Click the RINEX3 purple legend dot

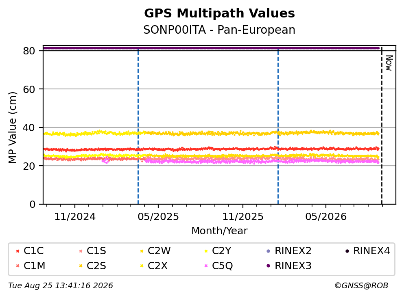tap(268, 266)
